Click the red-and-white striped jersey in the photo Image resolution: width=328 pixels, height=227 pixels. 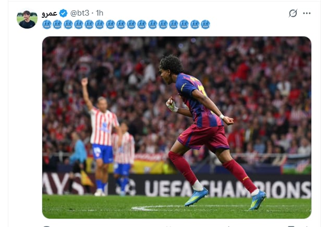tap(104, 127)
